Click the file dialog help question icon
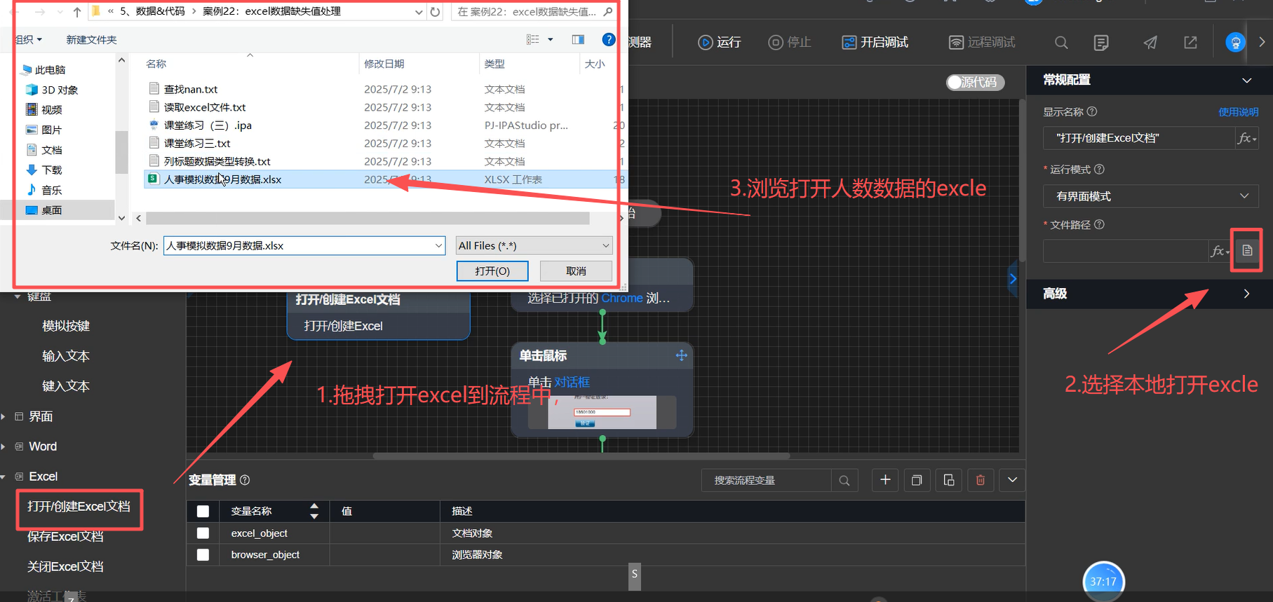This screenshot has height=602, width=1273. tap(609, 39)
